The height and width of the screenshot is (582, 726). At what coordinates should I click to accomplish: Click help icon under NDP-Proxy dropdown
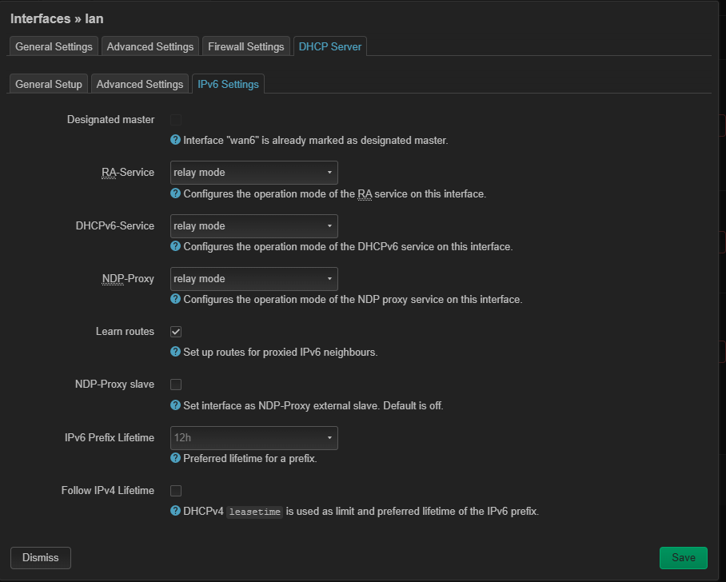tap(176, 299)
